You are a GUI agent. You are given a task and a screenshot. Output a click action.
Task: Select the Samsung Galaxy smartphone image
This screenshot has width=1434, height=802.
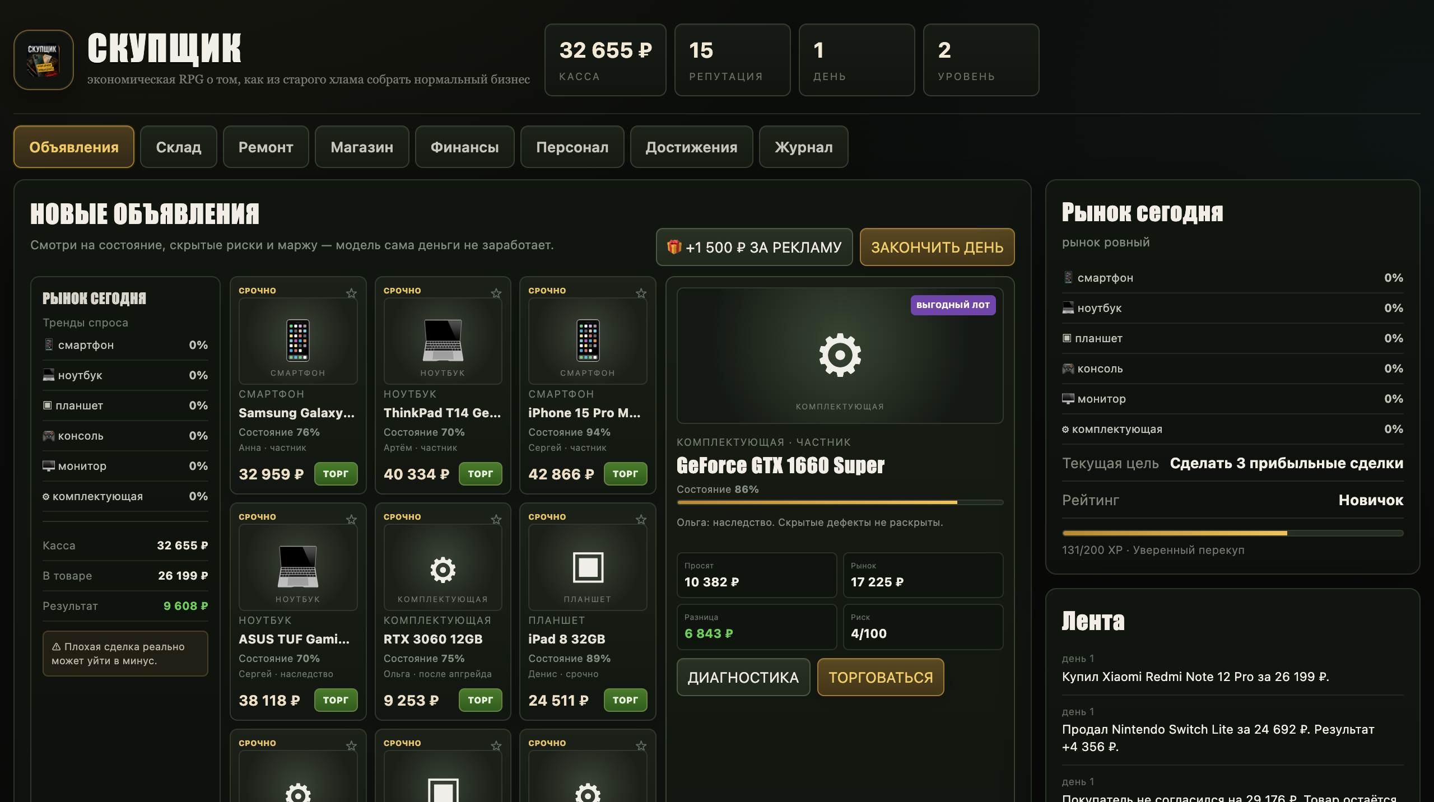[298, 341]
